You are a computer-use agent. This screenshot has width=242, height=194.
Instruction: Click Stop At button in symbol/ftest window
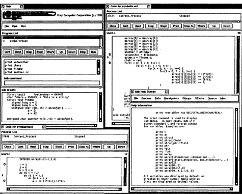[84, 147]
